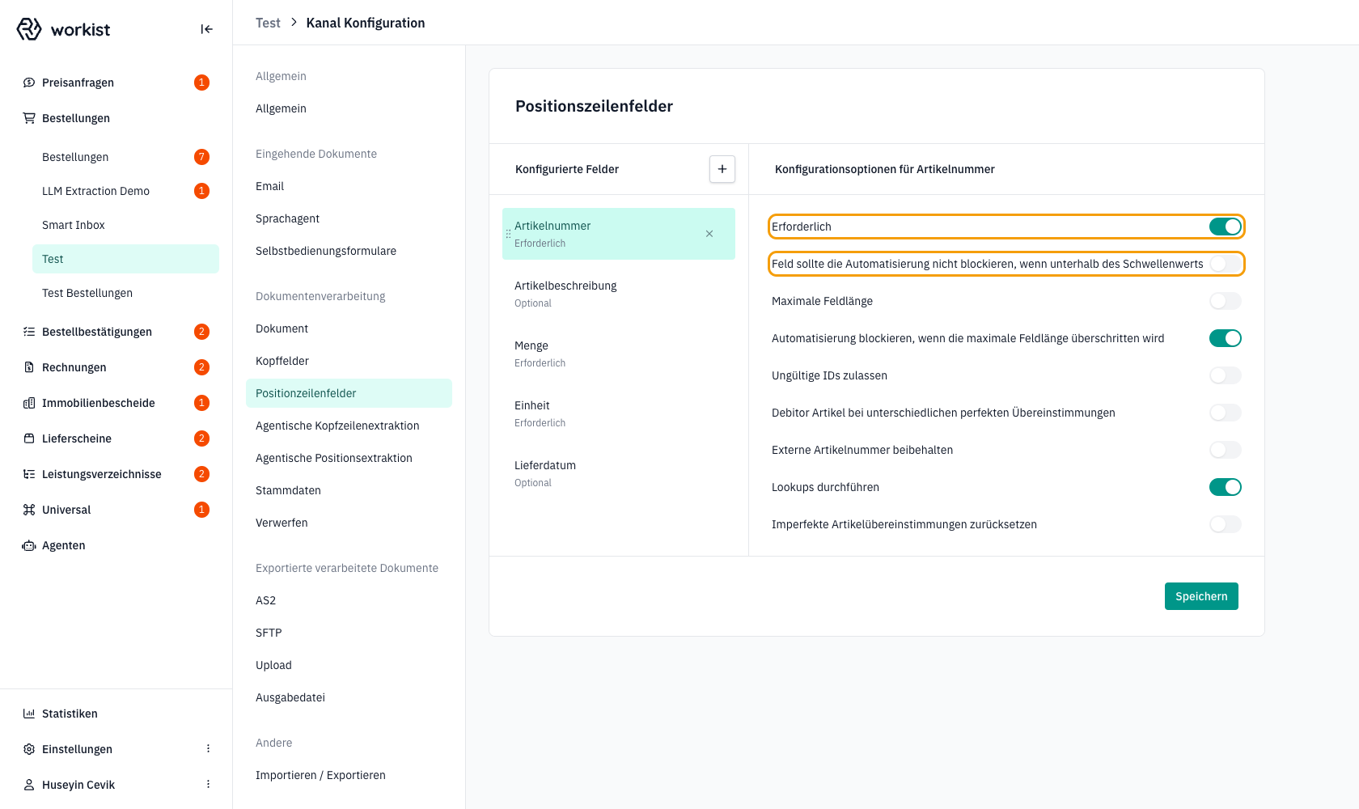
Task: Click the LLM Extraction Demo badge
Action: tap(202, 191)
